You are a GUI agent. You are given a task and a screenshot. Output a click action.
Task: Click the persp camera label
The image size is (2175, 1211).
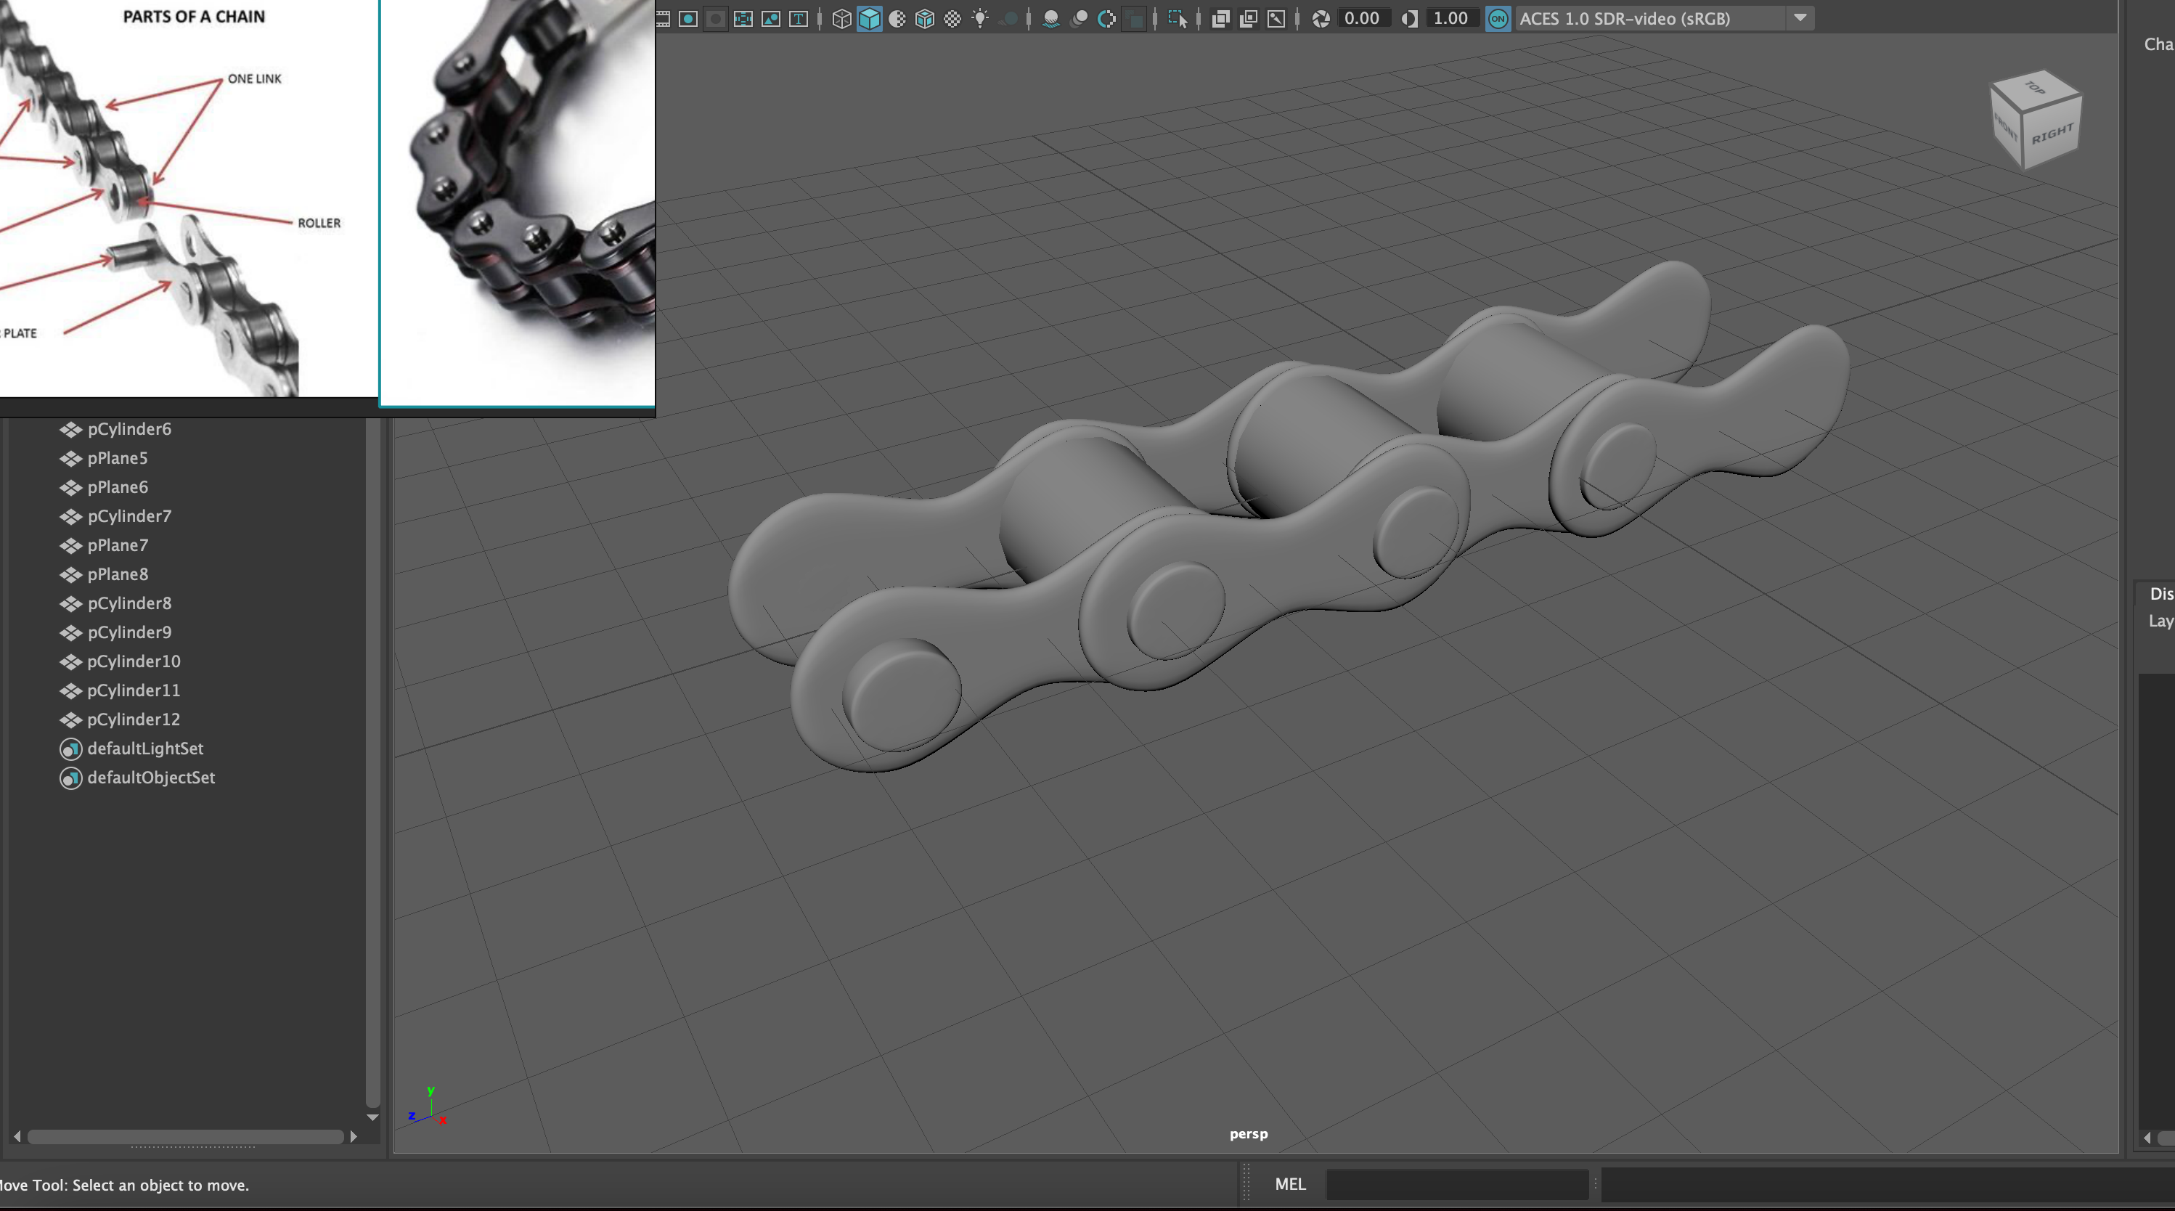(1249, 1134)
